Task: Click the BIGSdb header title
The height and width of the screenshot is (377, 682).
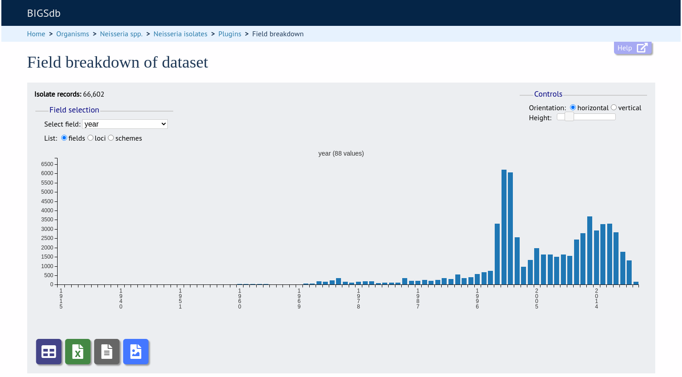Action: 44,13
